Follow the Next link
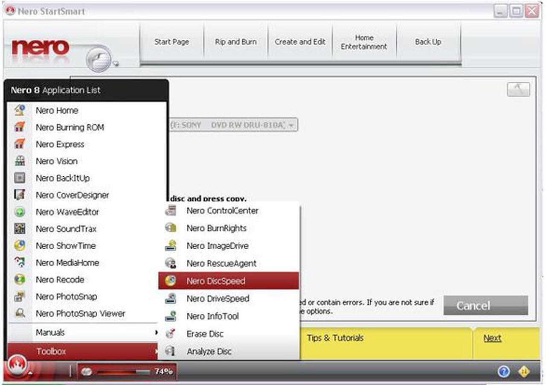546x385 pixels. 492,338
